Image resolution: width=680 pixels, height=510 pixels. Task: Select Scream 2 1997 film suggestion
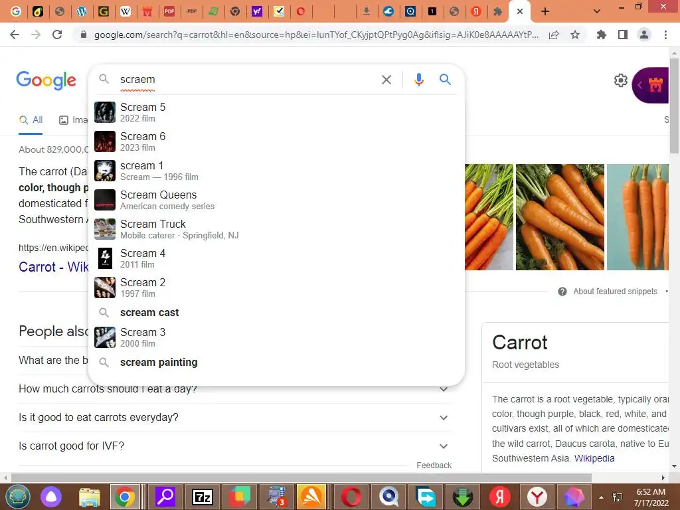pyautogui.click(x=276, y=288)
